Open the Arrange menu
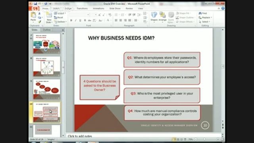The image size is (254, 143). (162, 17)
